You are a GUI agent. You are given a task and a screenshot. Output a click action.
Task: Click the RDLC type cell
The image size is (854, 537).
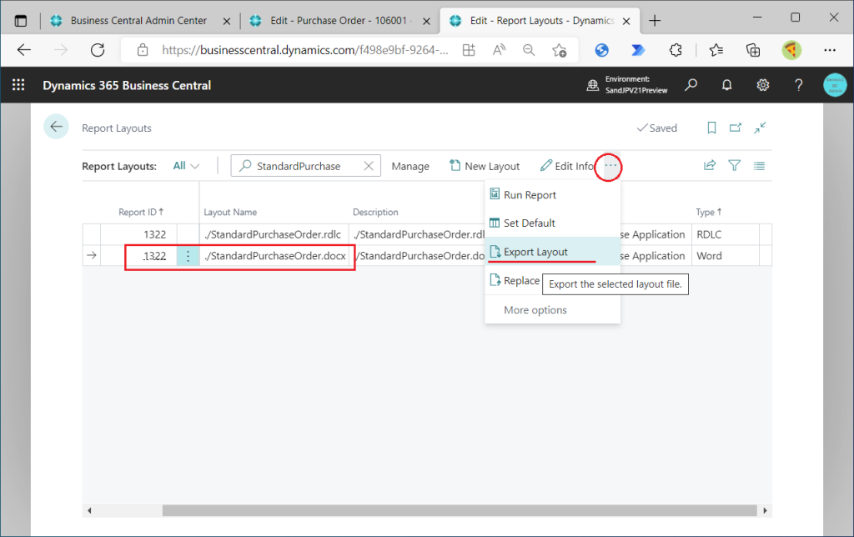pos(726,235)
